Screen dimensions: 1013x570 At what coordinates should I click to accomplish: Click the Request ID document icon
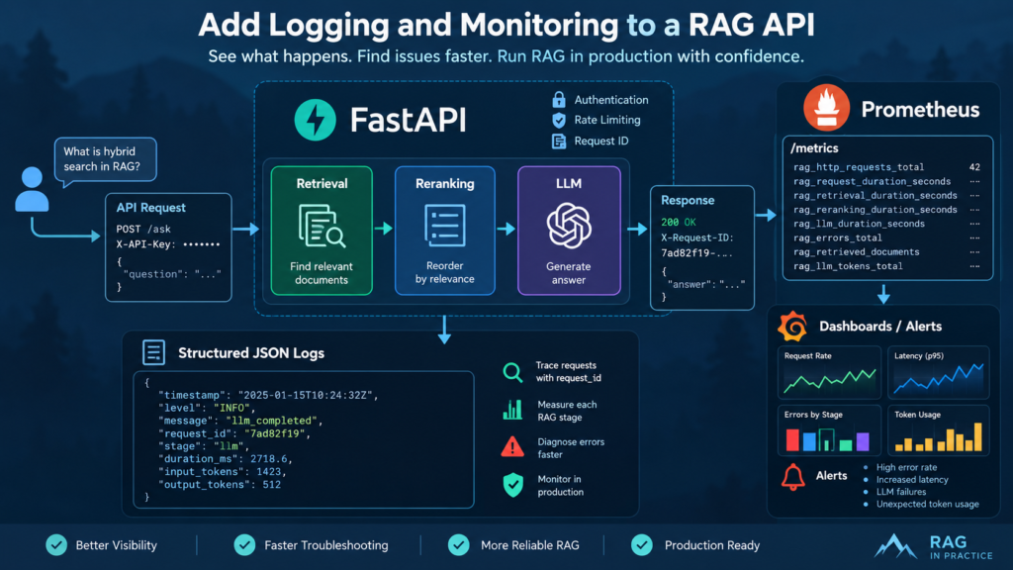(559, 141)
